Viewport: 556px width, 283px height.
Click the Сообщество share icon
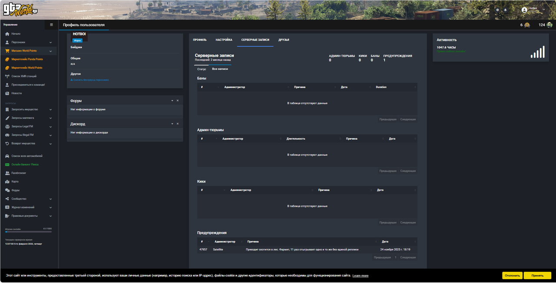tap(7, 199)
